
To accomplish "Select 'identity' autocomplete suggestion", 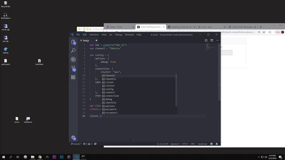I will (139, 103).
